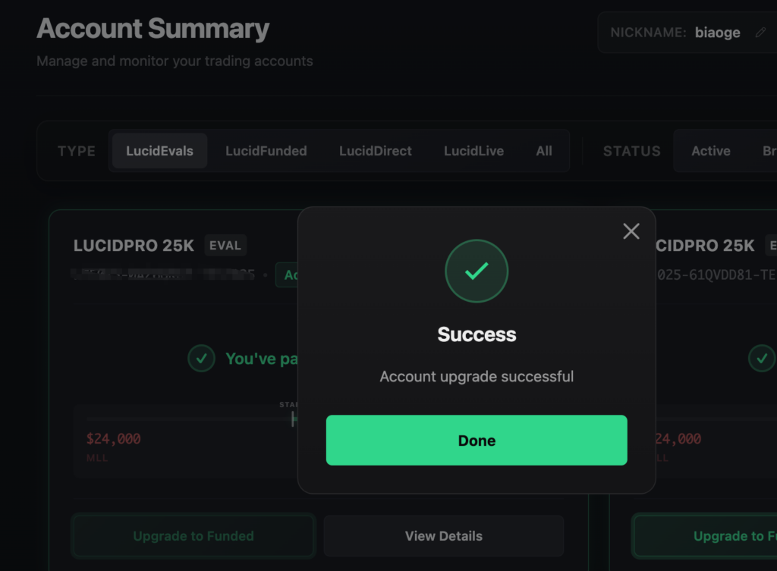Click the $24,000 MLL value on the first card
777x571 pixels.
(113, 439)
